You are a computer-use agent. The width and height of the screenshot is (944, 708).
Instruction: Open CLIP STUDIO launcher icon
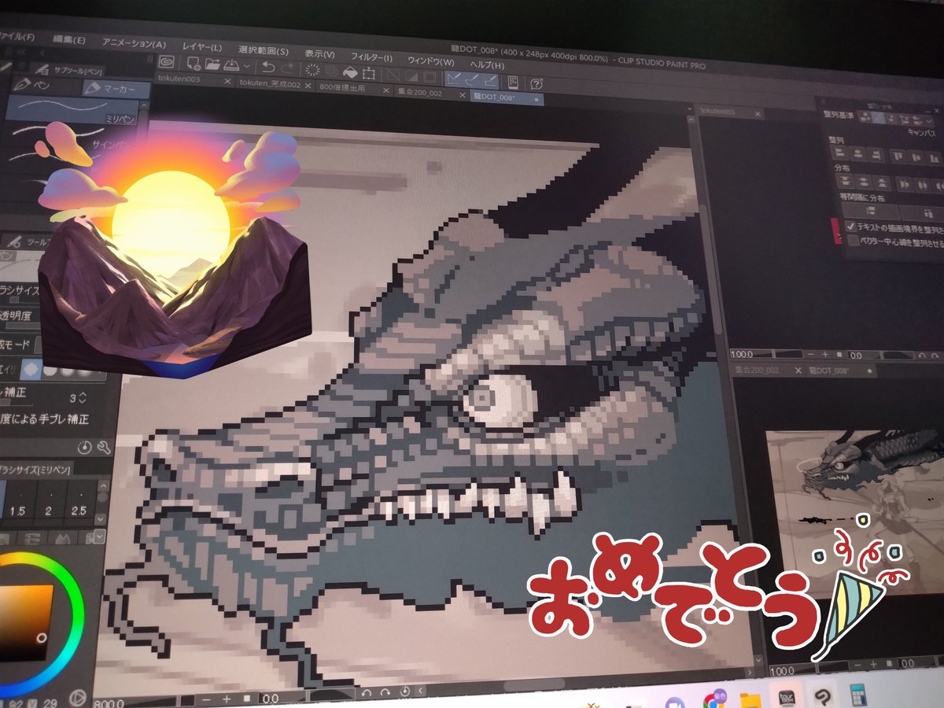[x=167, y=62]
